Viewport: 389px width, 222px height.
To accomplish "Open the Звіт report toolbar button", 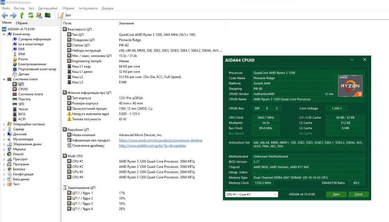I will (x=65, y=16).
